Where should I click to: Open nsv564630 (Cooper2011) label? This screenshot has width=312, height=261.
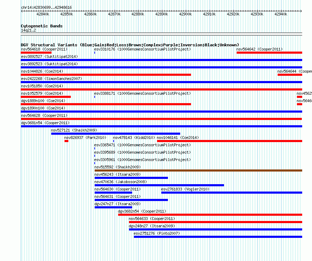[x=117, y=189]
